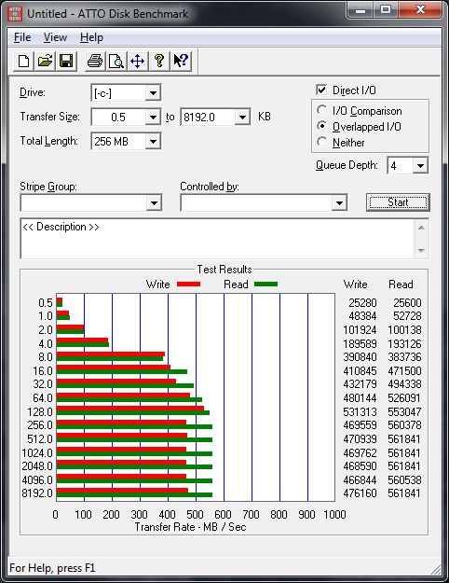This screenshot has height=583, width=449.
Task: Click inside the Description text box
Action: tap(218, 239)
